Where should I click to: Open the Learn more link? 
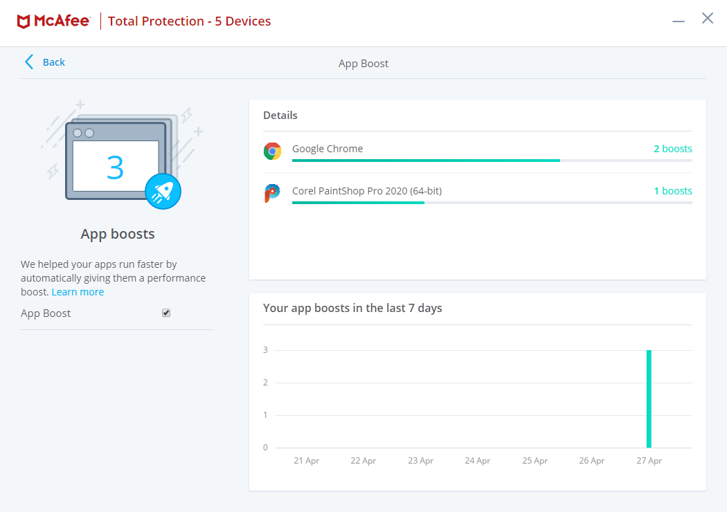click(78, 292)
